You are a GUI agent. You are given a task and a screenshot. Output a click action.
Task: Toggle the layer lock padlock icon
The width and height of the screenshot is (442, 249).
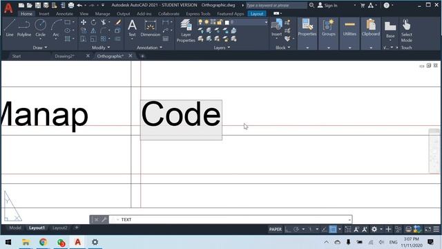[x=220, y=22]
